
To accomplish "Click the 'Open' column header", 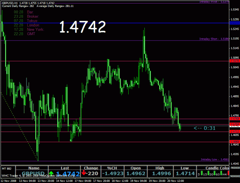I will (136, 168).
